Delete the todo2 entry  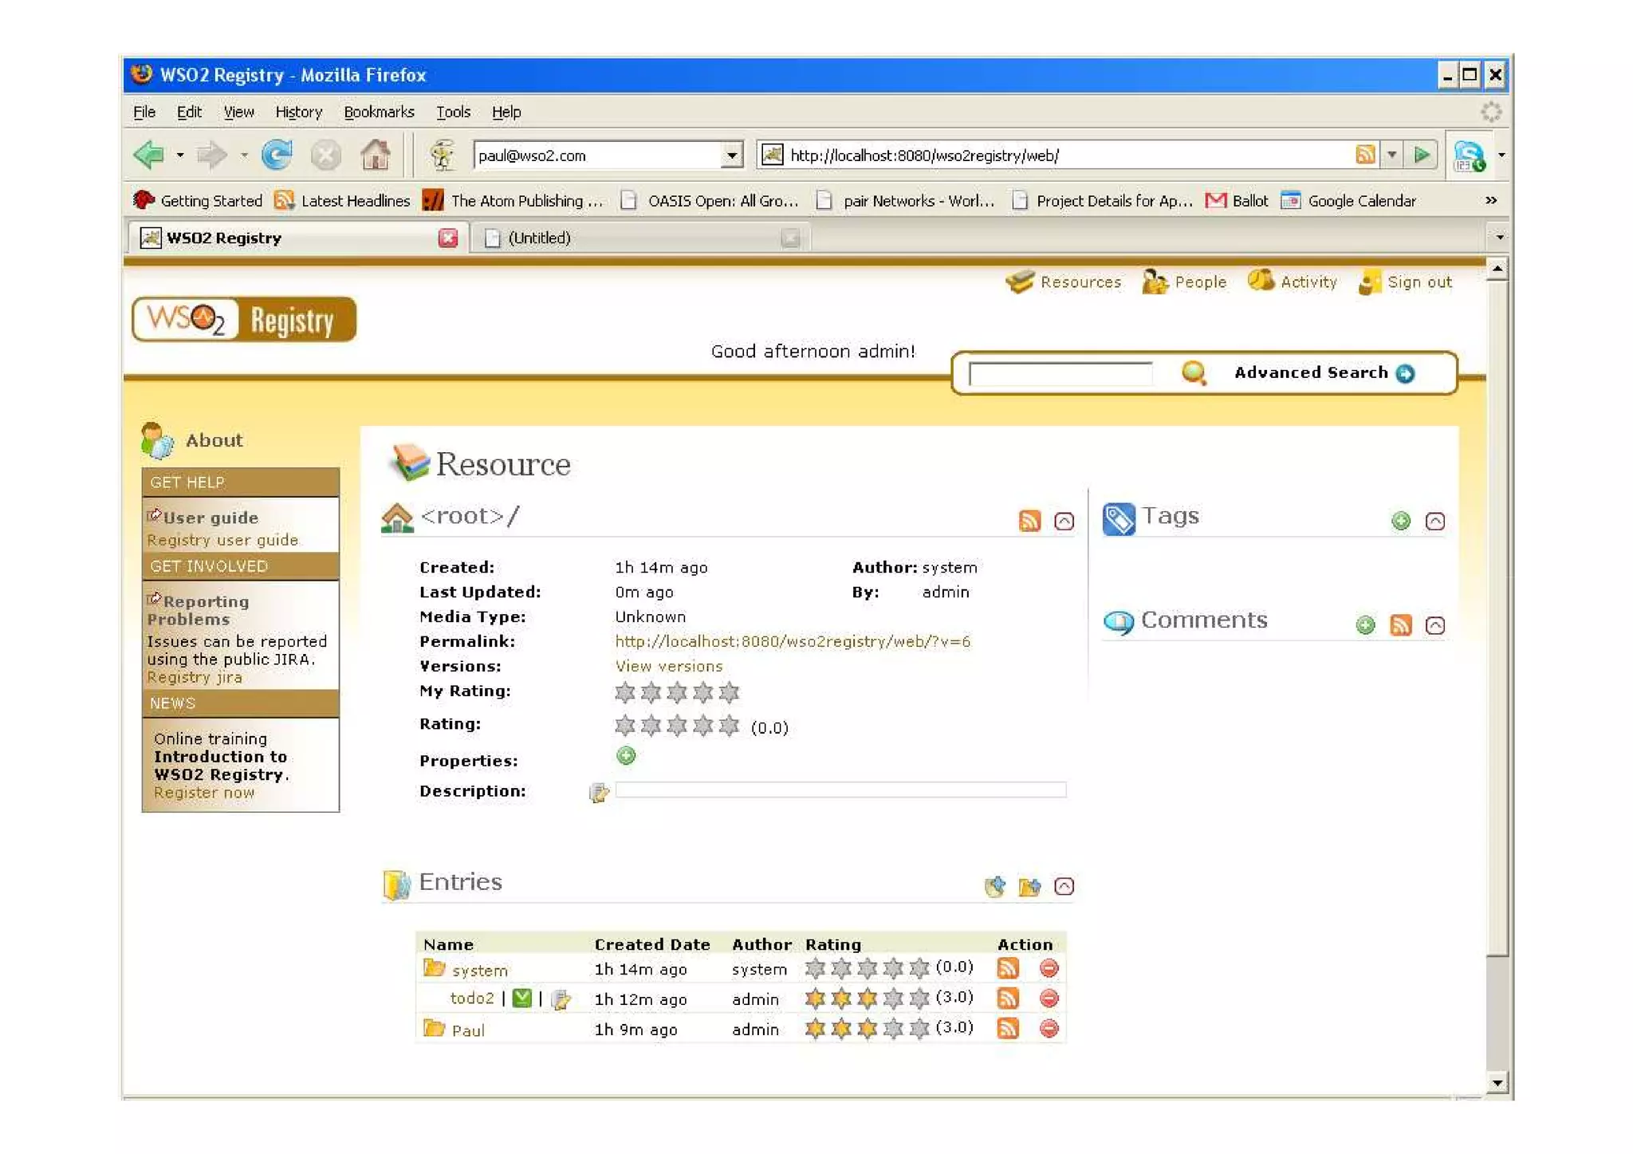tap(1049, 998)
